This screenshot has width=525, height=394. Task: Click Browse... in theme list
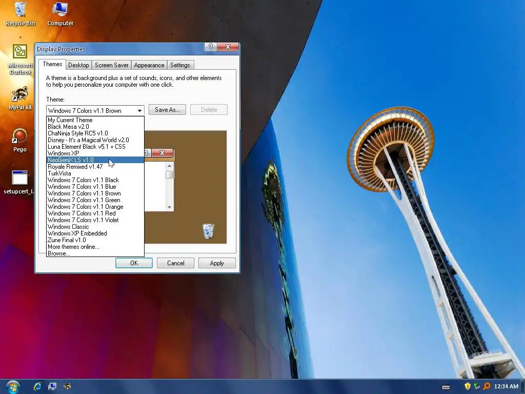coord(95,253)
